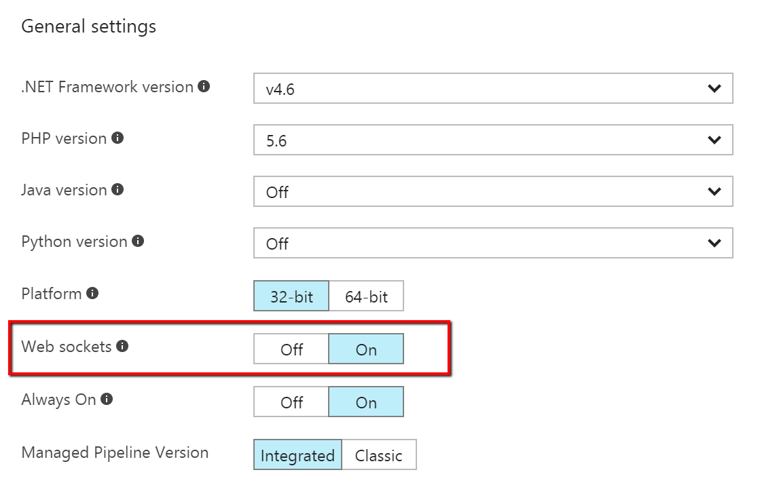Disable Always On with Off
This screenshot has width=760, height=485.
click(x=291, y=402)
